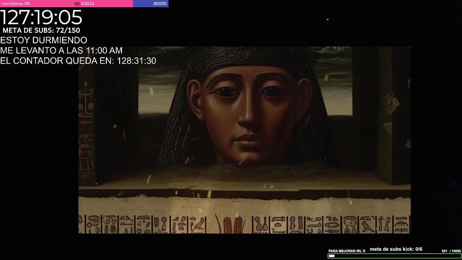Click the Egyptian mask video frame
Image resolution: width=462 pixels, height=260 pixels.
(244, 140)
